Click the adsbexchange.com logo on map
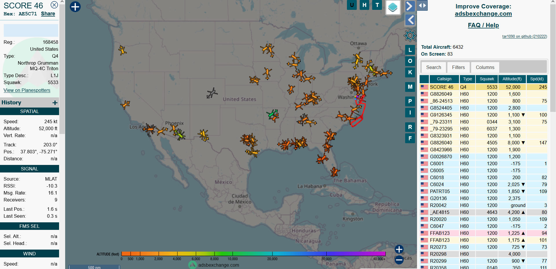Viewport: 556px width, 269px height. [x=193, y=265]
